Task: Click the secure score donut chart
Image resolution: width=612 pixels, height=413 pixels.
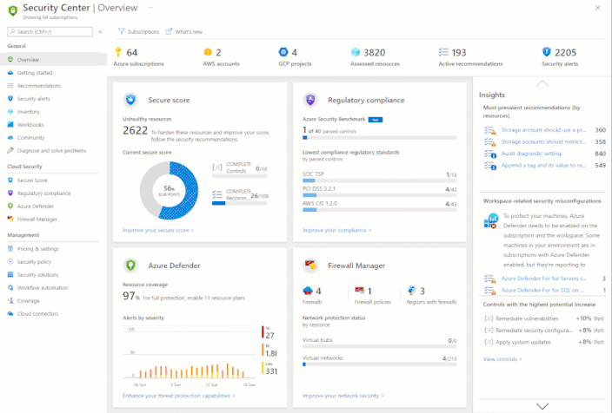Action: [169, 191]
